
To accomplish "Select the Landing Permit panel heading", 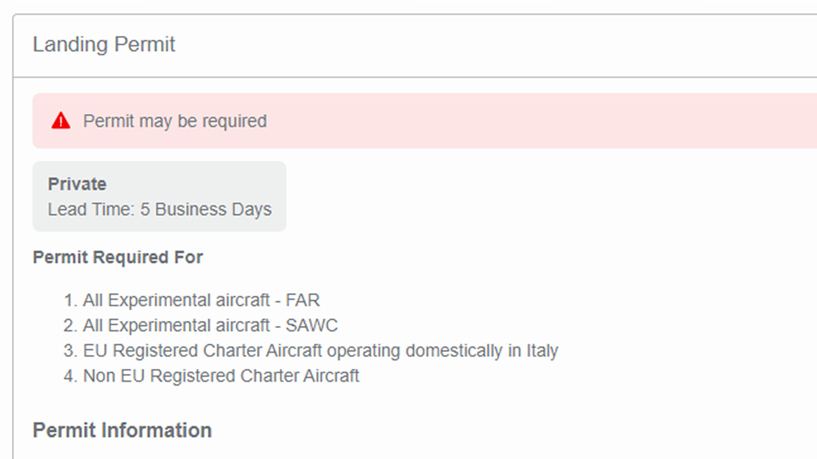I will coord(104,44).
